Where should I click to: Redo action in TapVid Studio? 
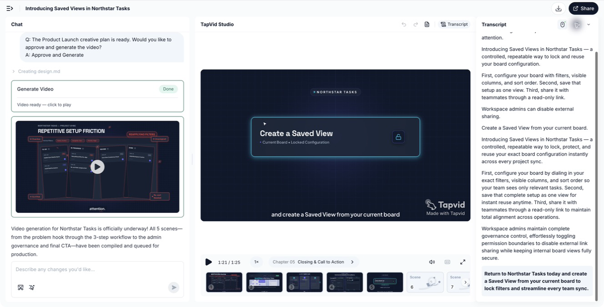416,25
